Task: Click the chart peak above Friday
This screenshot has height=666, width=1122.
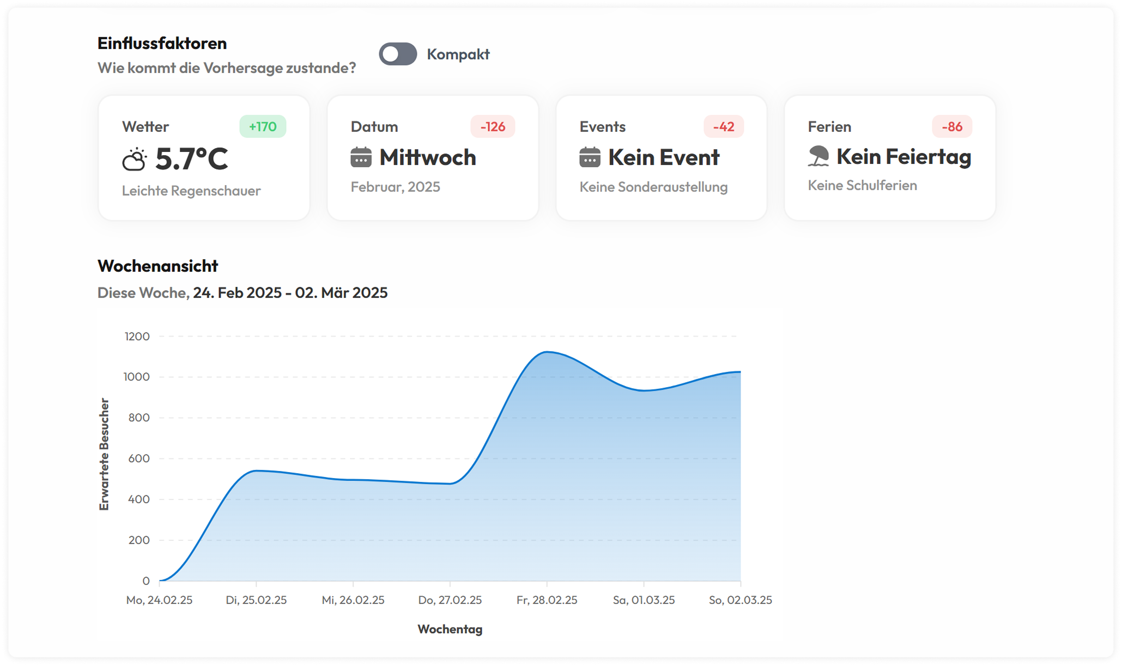Action: click(547, 352)
